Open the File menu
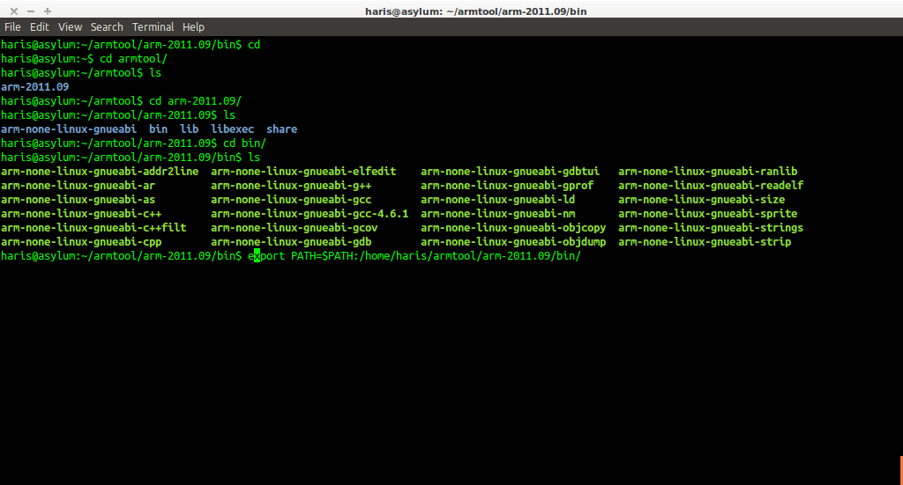The image size is (903, 485). pos(12,27)
